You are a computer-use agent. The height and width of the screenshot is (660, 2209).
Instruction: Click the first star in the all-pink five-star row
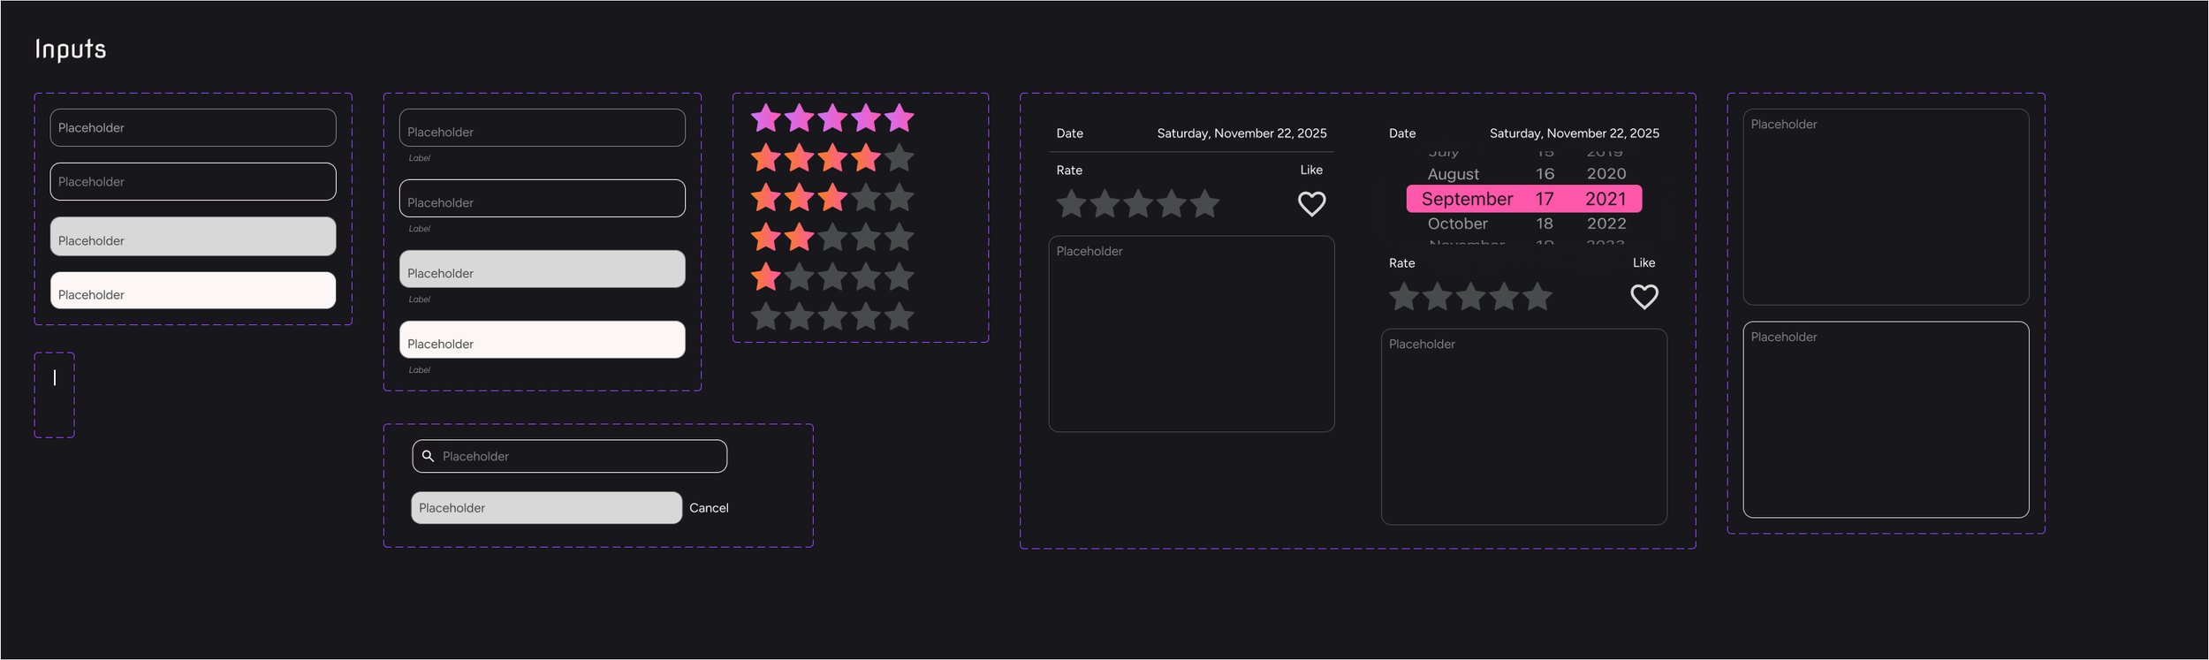click(766, 118)
